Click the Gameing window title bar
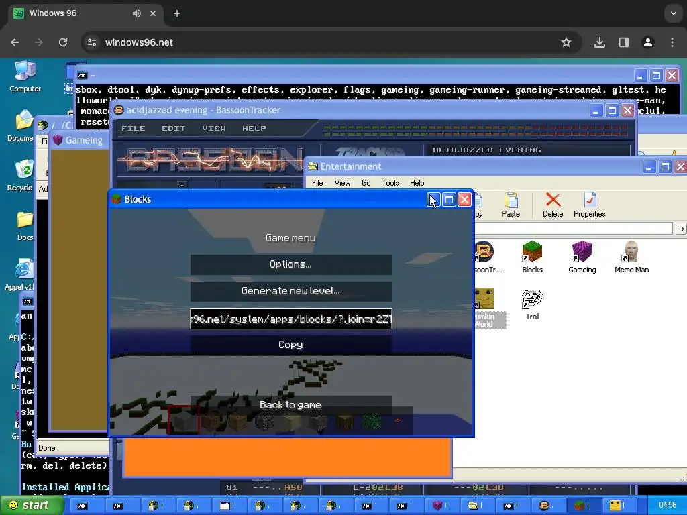 tap(80, 140)
